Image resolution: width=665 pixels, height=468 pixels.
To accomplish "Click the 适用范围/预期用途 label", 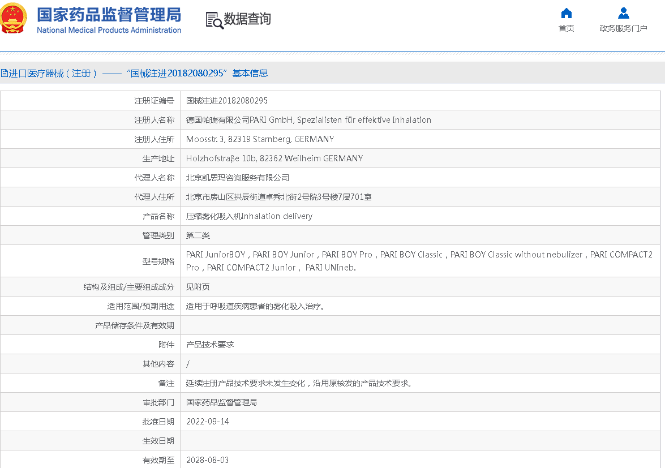I will tap(141, 306).
